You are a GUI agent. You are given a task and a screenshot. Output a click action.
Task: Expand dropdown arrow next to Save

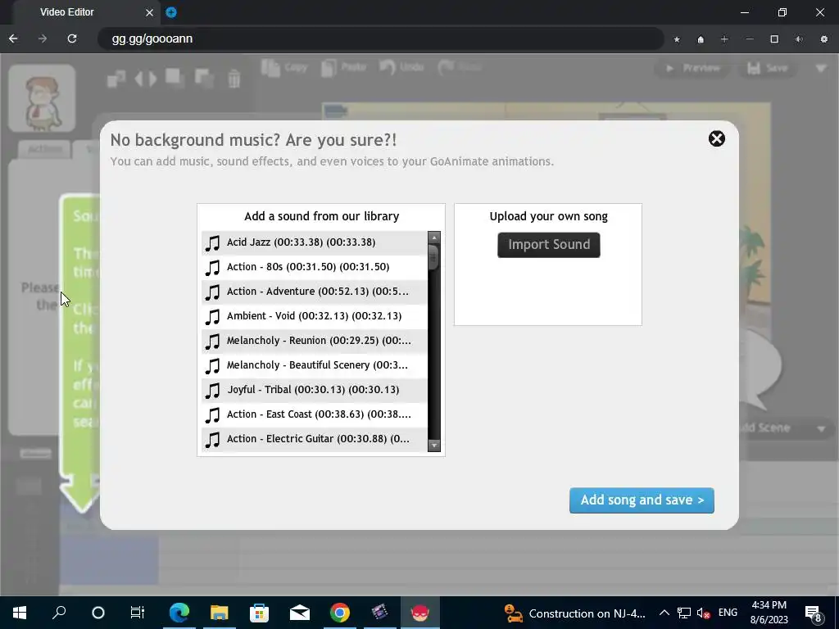(821, 69)
